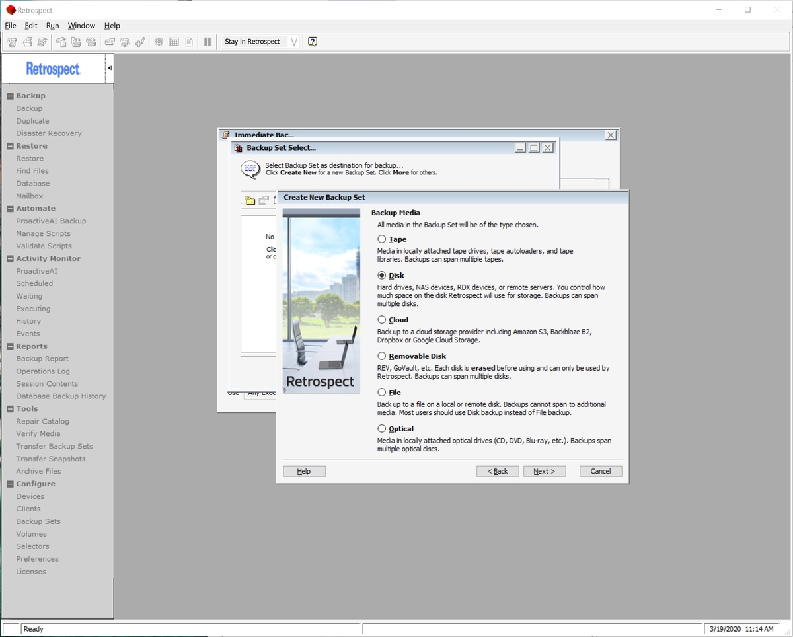The width and height of the screenshot is (793, 637).
Task: Open Database Backup History
Action: point(61,396)
